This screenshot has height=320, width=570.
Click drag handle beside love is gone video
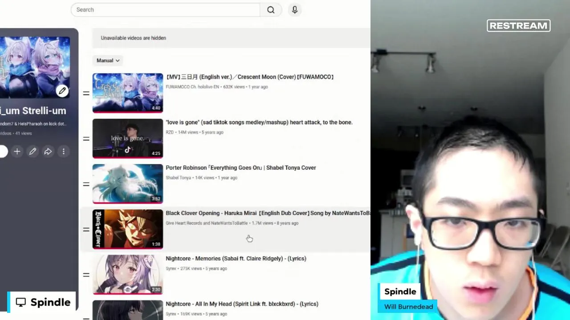pos(86,139)
